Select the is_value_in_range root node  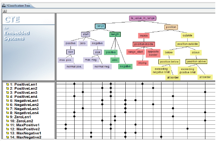pyautogui.click(x=143, y=18)
